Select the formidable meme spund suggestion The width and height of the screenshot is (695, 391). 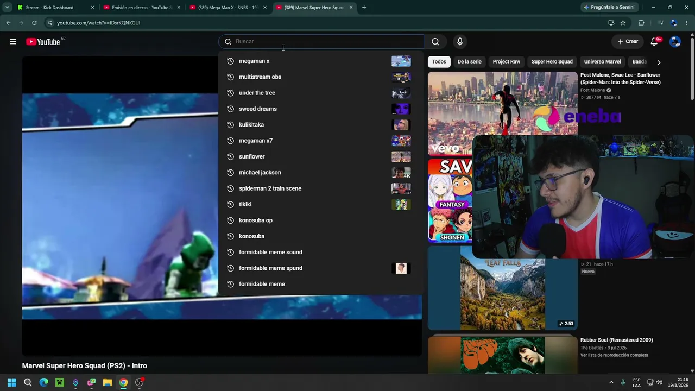[320, 268]
